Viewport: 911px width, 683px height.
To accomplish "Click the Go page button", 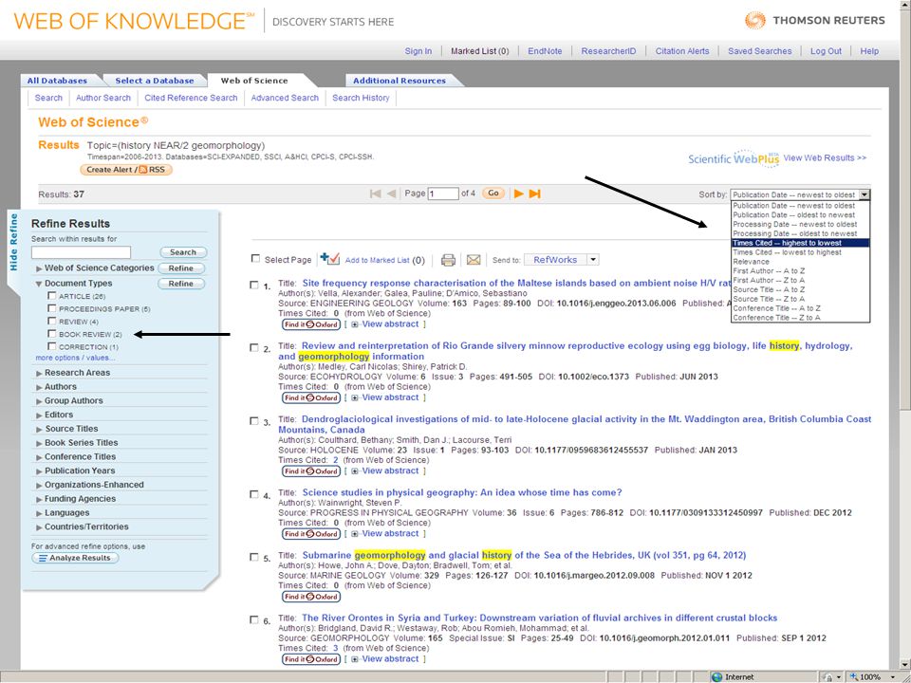I will coord(493,194).
